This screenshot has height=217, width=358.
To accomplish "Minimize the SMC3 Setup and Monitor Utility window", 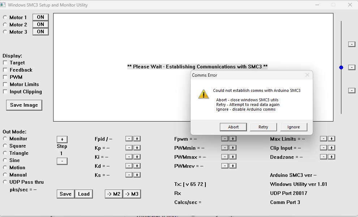I will pyautogui.click(x=317, y=5).
